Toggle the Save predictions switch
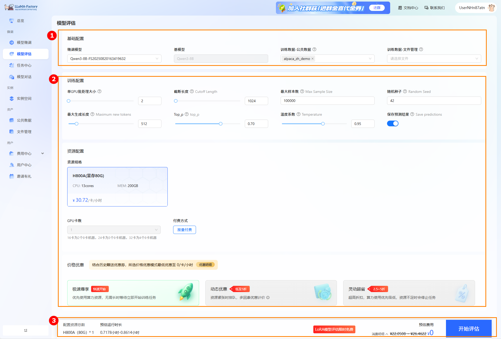501x339 pixels. click(x=392, y=124)
